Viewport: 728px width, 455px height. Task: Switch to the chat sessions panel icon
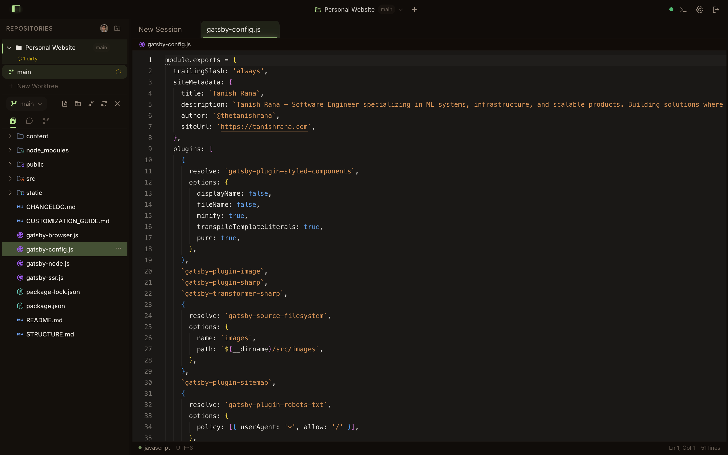click(29, 121)
